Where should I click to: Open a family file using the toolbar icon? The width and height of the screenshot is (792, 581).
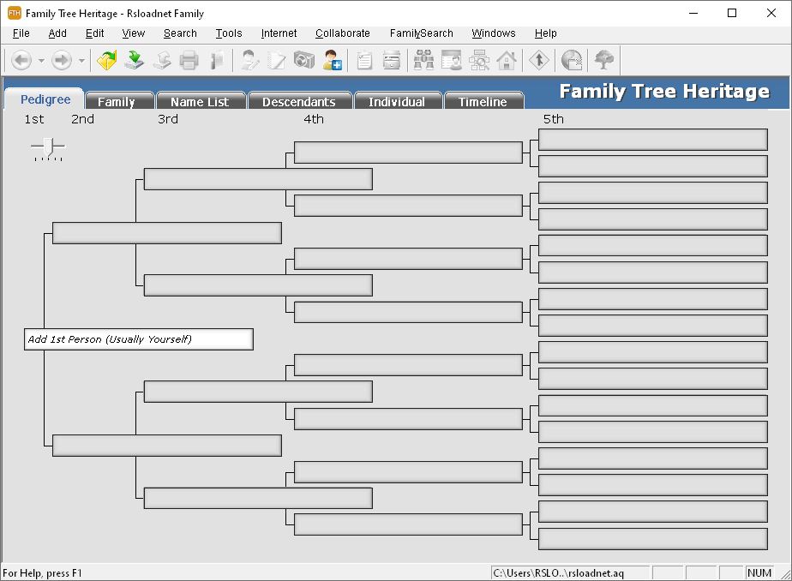[105, 60]
